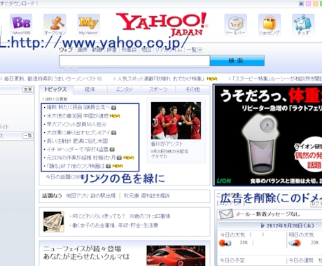Viewport: 322px width, 266px height.
Task: Click the banknotes thumbnail image
Action: [x=54, y=222]
